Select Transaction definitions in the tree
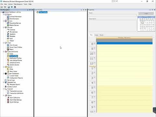 tap(17, 93)
